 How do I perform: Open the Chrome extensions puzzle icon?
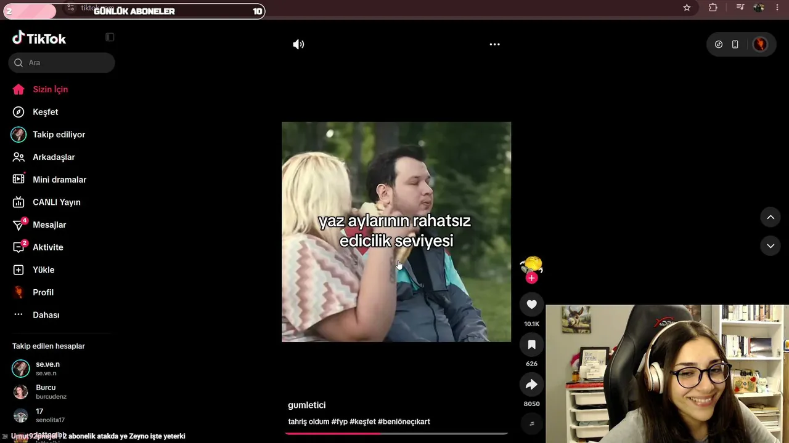pos(713,7)
